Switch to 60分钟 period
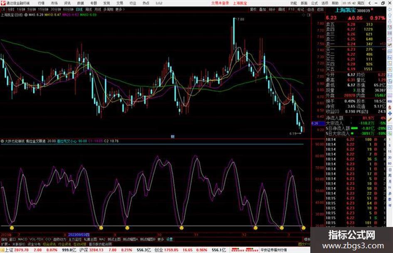 point(68,9)
